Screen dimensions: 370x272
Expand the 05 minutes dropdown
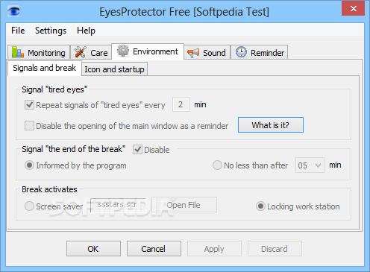pyautogui.click(x=310, y=165)
